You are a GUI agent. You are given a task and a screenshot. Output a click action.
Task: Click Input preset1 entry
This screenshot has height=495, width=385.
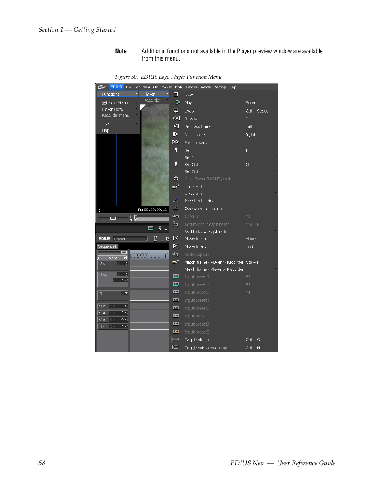(224, 277)
